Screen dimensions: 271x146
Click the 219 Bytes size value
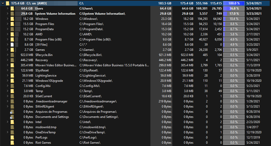165,101
